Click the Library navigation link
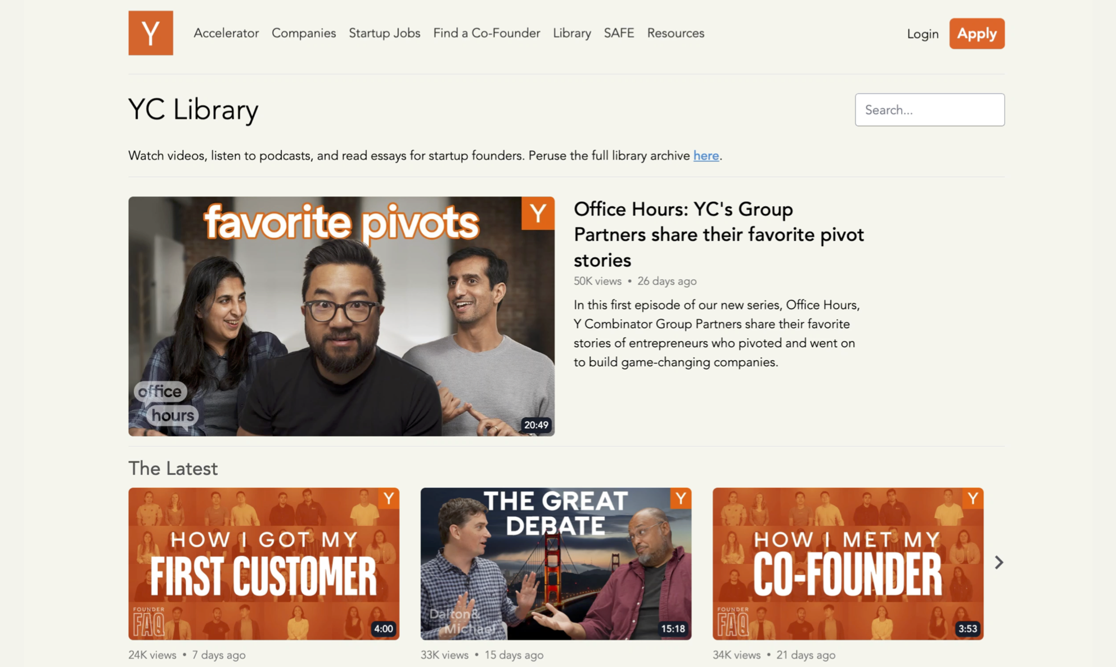1116x667 pixels. pyautogui.click(x=571, y=33)
